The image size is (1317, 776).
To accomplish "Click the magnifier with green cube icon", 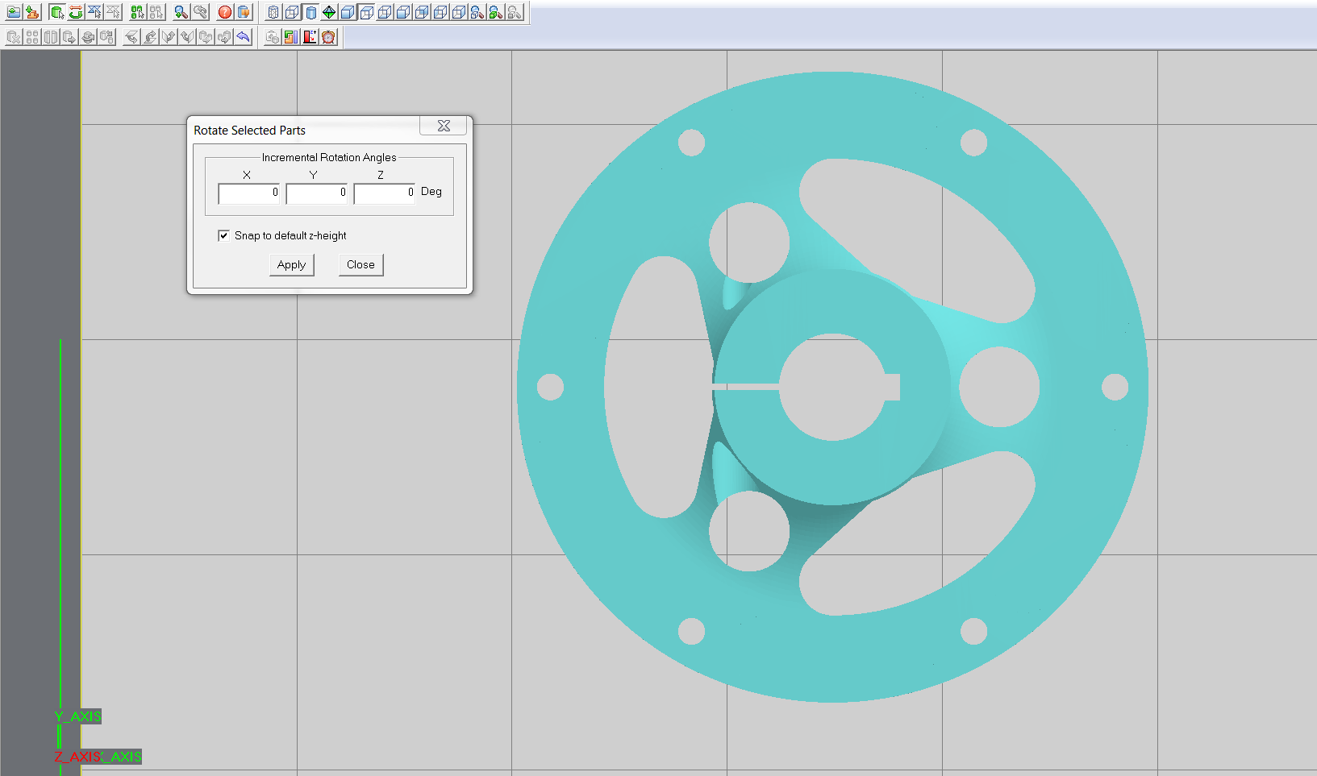I will click(x=496, y=12).
